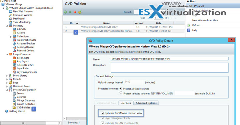240x125 pixels.
Task: Click Refresh in Actions pane
Action: pos(196,25)
